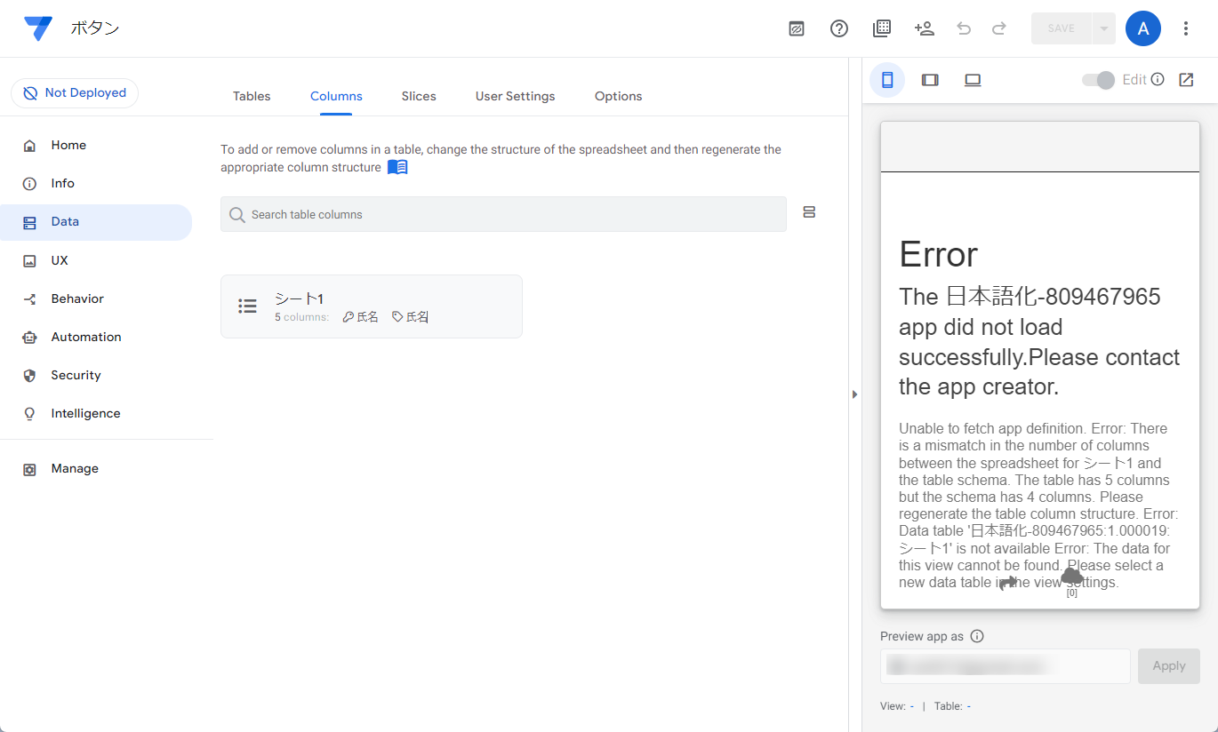The height and width of the screenshot is (732, 1218).
Task: Open preview in new tab icon
Action: 1186,80
